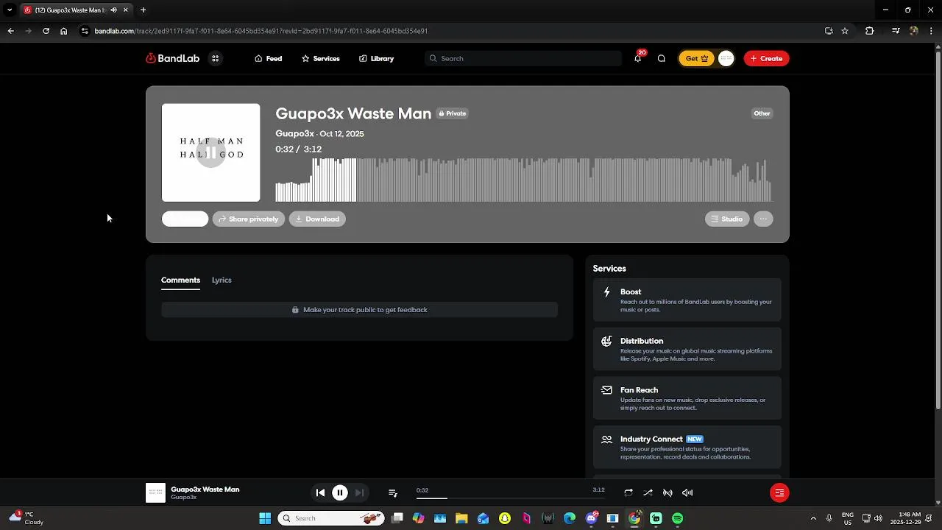
Task: Open the Services menu in the top navigation
Action: pos(320,58)
